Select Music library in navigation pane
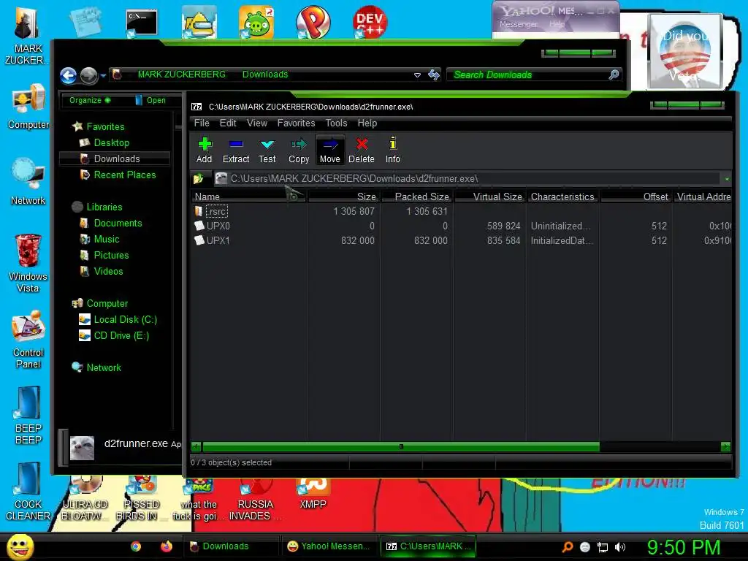This screenshot has height=561, width=748. point(106,240)
